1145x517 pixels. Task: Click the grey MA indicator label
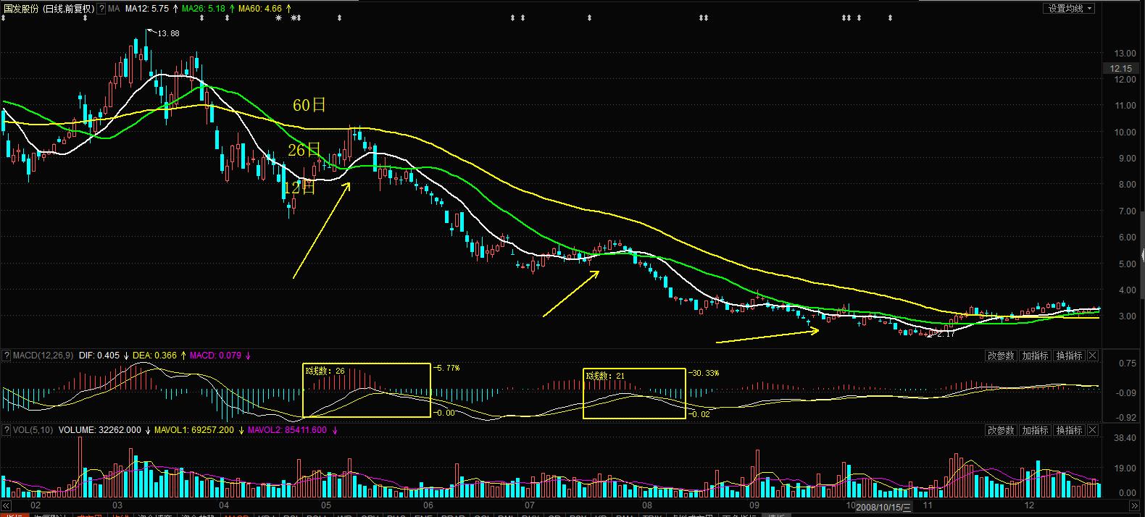(x=114, y=9)
